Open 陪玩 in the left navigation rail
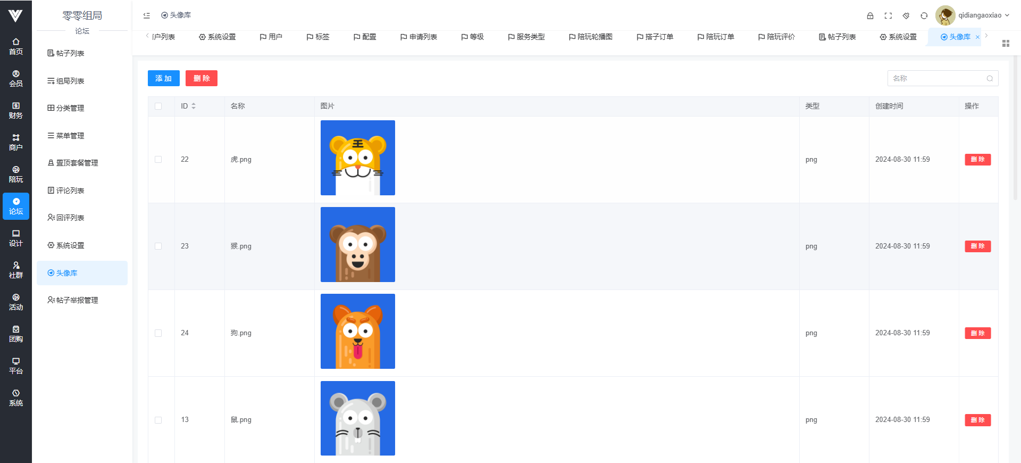Screen dimensions: 1021x463 pyautogui.click(x=16, y=174)
